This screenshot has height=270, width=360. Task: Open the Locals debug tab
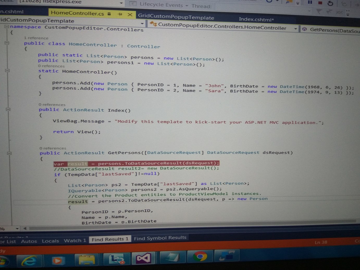click(50, 241)
